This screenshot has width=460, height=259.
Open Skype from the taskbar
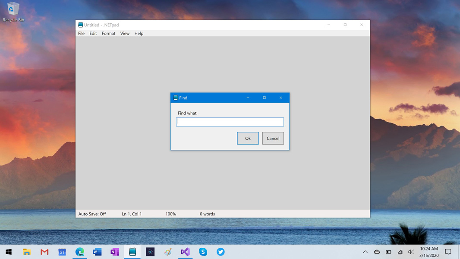coord(203,252)
